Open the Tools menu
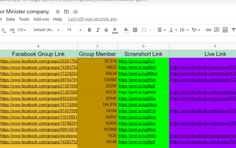236x148 pixels. [24, 19]
